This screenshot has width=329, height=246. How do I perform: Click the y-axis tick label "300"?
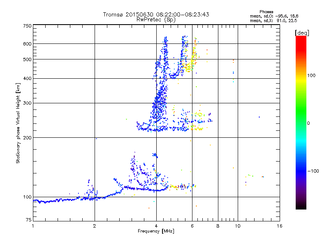[27, 103]
